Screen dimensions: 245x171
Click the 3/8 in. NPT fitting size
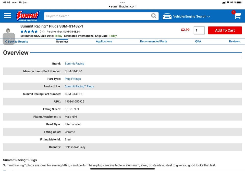(x=72, y=109)
